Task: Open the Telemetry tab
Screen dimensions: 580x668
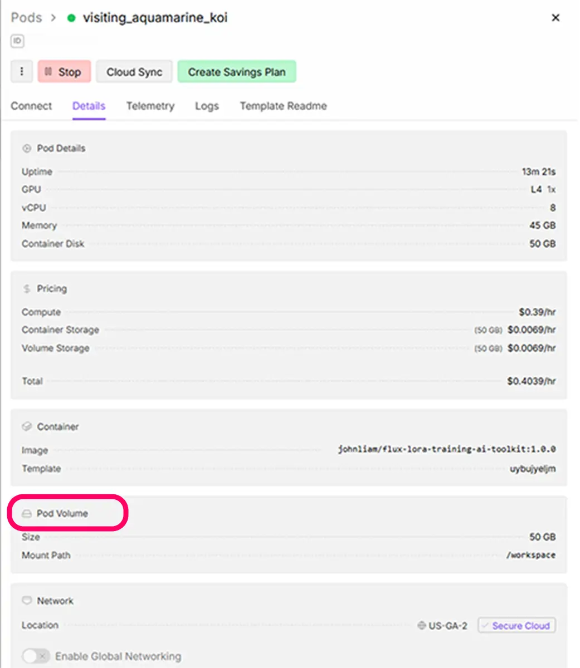Action: tap(150, 106)
